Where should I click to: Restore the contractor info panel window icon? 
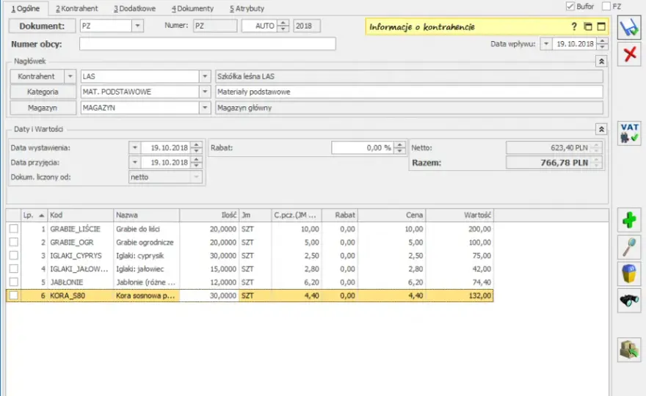point(588,26)
